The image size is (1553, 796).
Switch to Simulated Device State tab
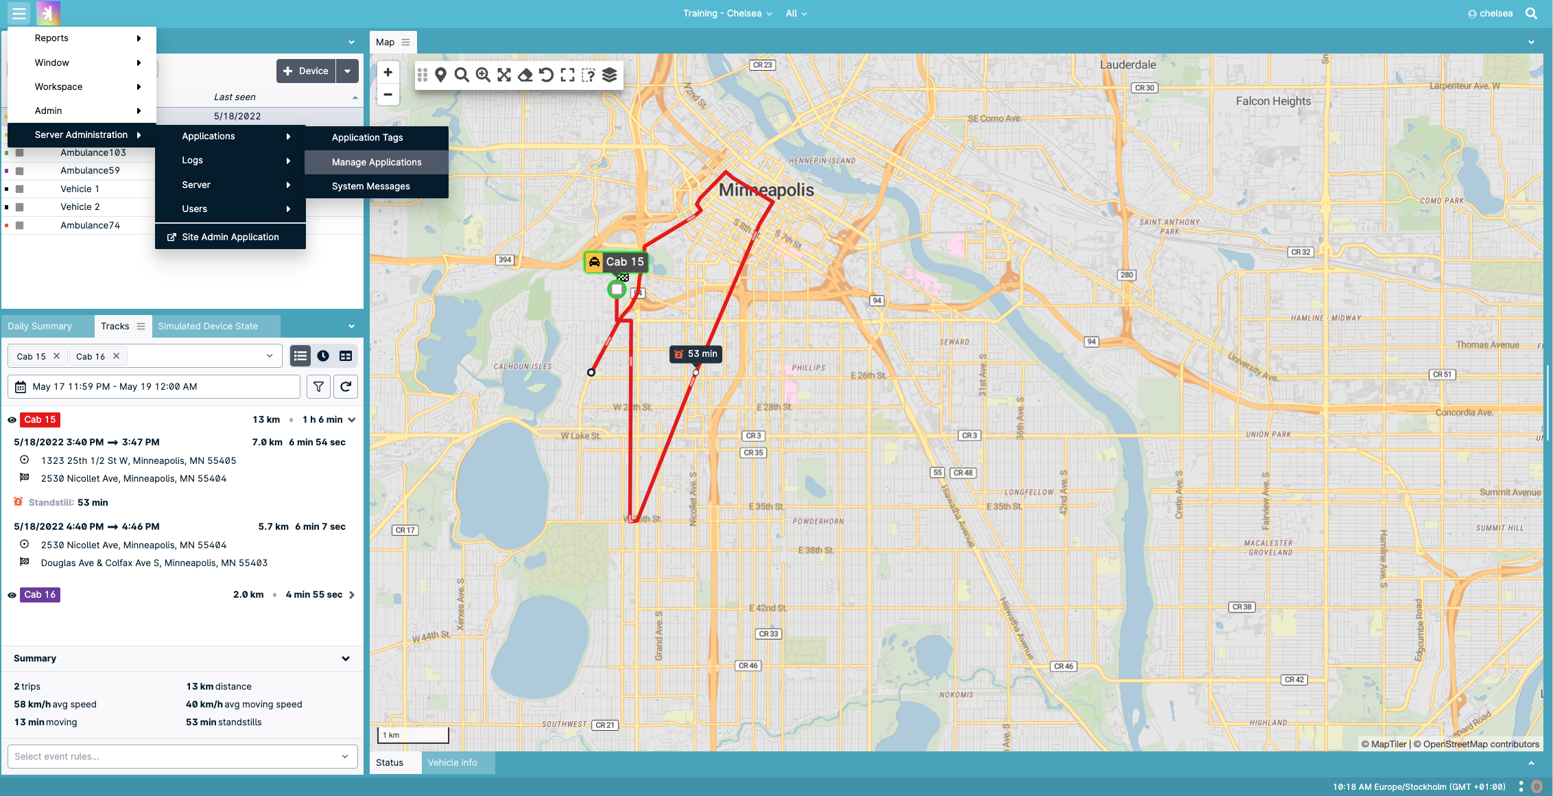tap(208, 326)
